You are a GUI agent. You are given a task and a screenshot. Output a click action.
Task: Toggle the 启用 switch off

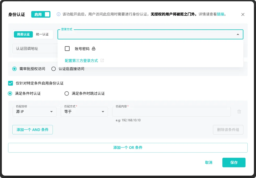[41, 14]
